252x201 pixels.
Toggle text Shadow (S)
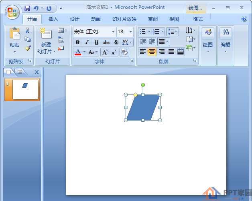coord(116,42)
